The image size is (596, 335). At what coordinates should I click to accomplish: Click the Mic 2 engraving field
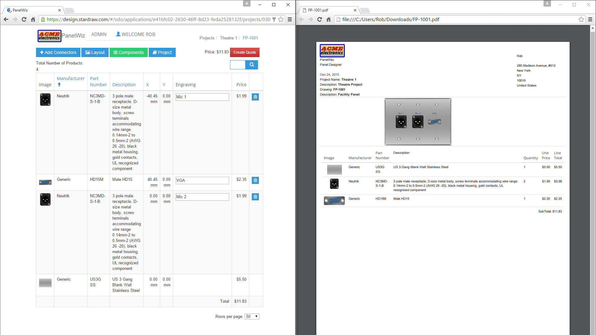[202, 197]
